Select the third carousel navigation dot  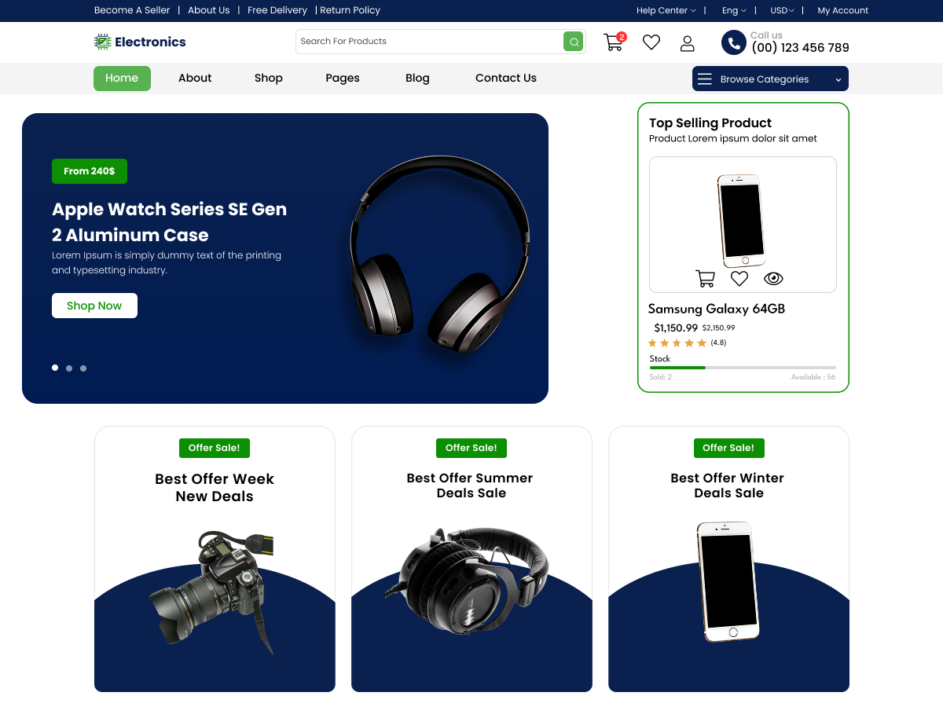[83, 368]
